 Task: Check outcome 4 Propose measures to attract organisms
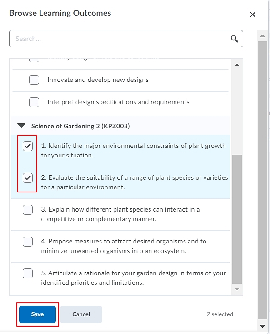(x=28, y=242)
